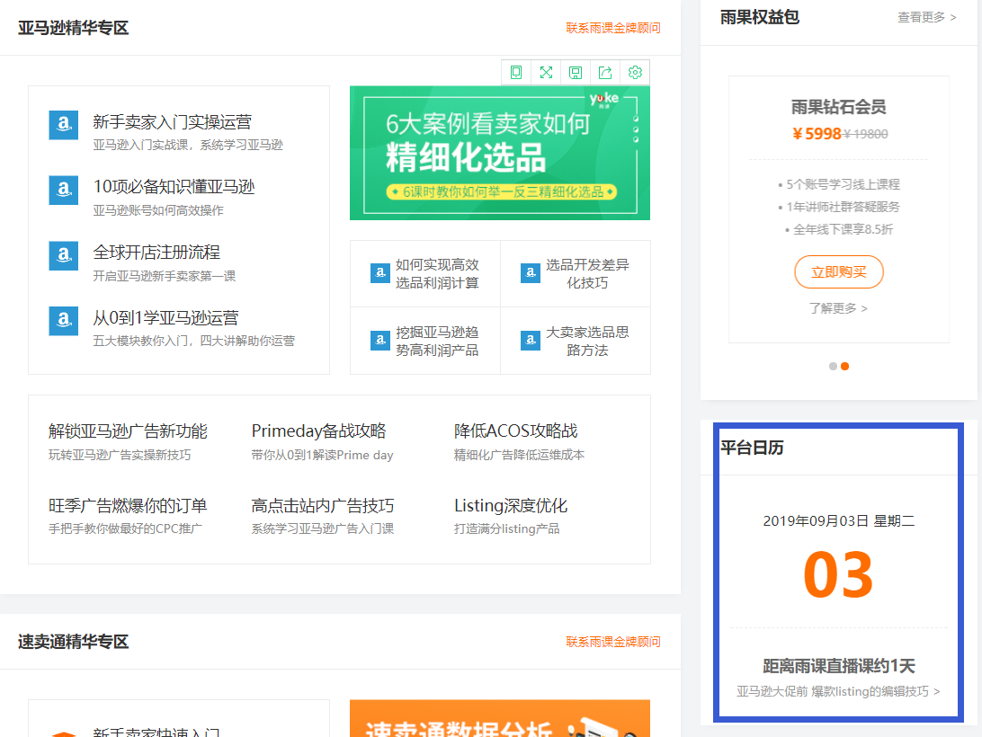This screenshot has height=737, width=982.
Task: Select the first gray carousel dot under membership card
Action: coord(833,367)
